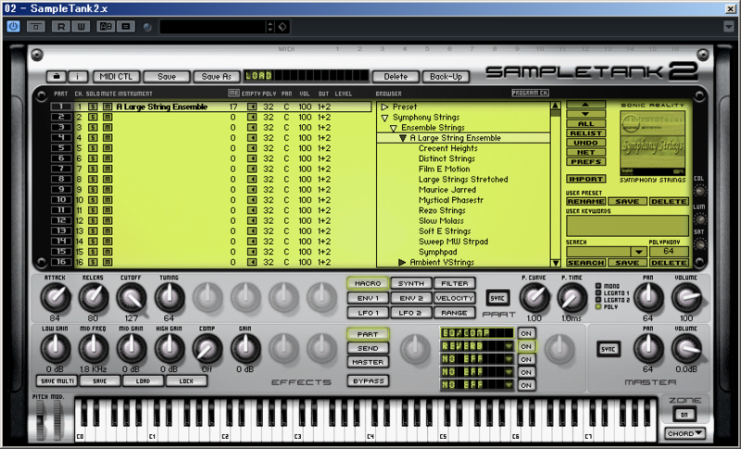Open the first NO EFF slot dropdown
741x449 pixels.
pos(509,359)
